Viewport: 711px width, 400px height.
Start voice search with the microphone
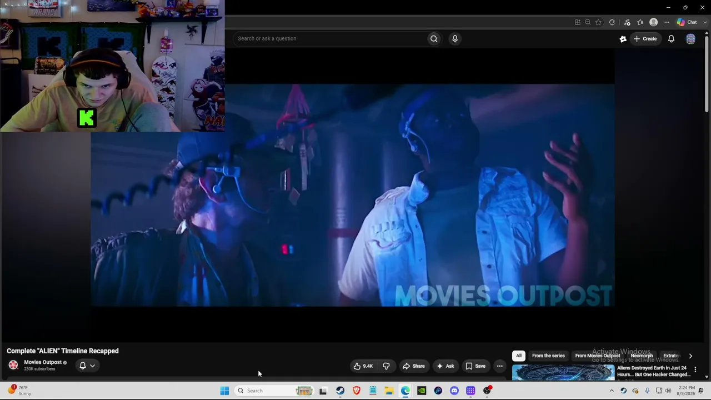[x=454, y=38]
